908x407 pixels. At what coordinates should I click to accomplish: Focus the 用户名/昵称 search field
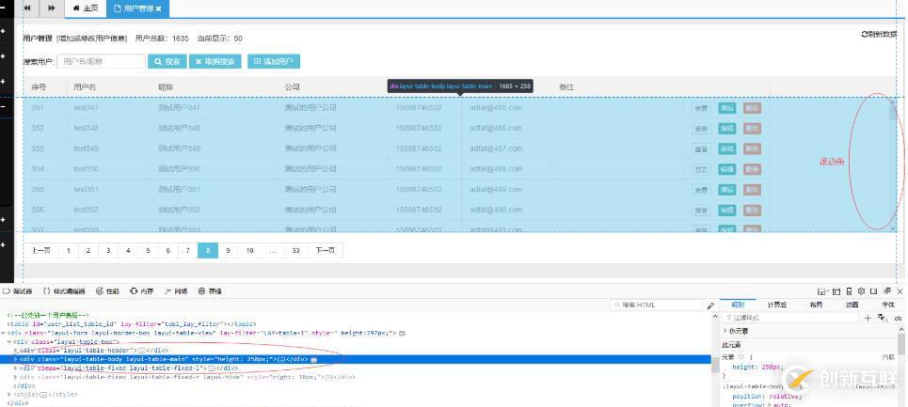coord(101,61)
